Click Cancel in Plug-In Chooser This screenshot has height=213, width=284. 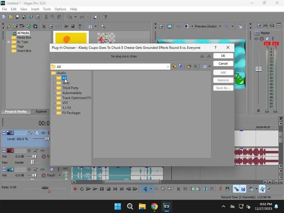(x=223, y=64)
